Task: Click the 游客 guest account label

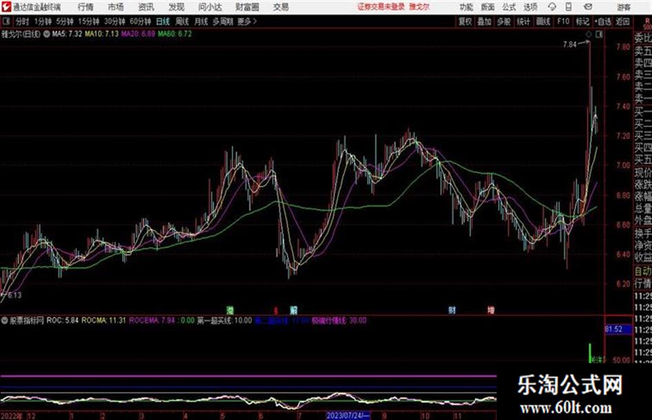Action: pyautogui.click(x=623, y=7)
